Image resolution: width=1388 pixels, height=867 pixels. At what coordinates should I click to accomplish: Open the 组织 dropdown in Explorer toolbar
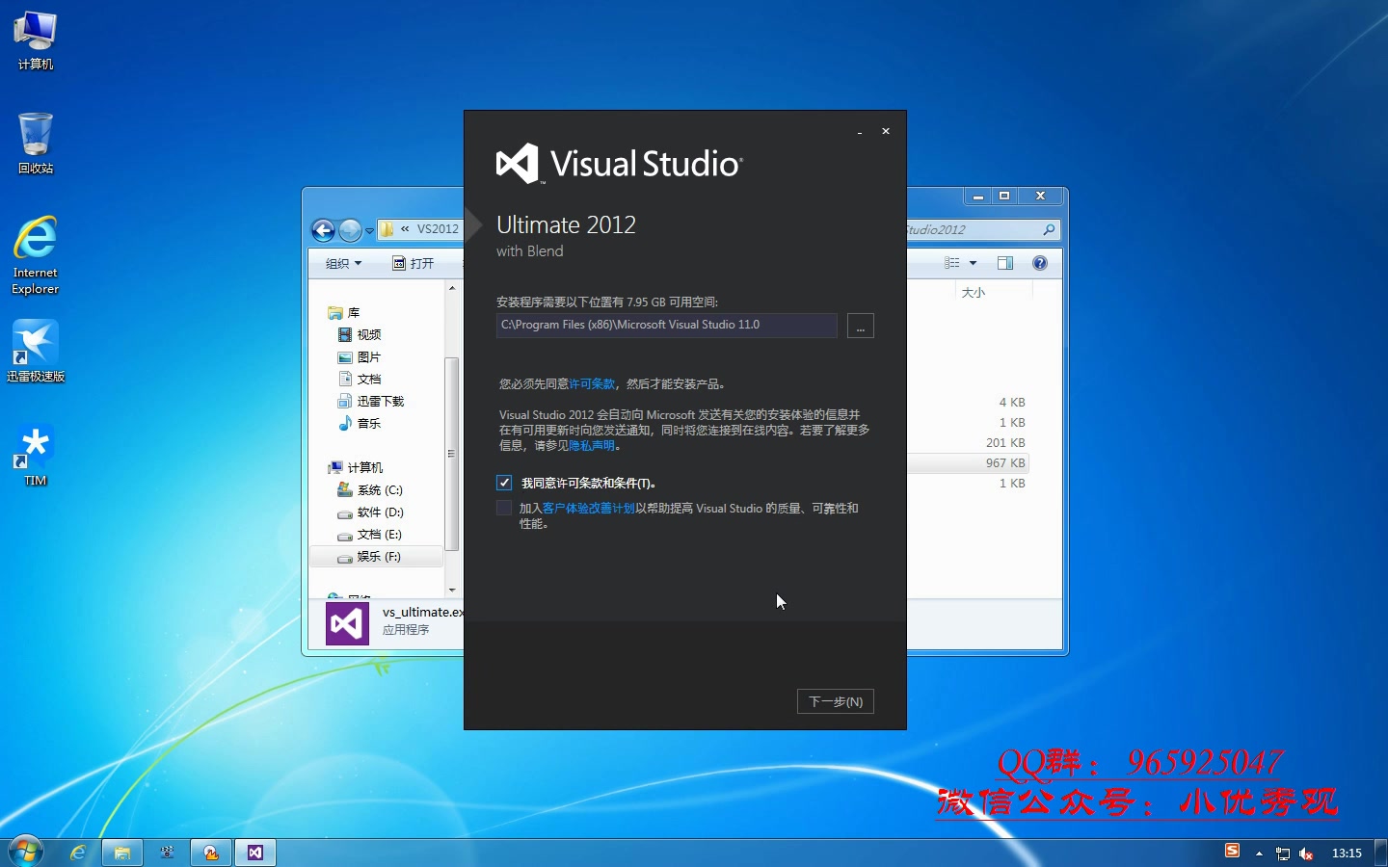(343, 263)
